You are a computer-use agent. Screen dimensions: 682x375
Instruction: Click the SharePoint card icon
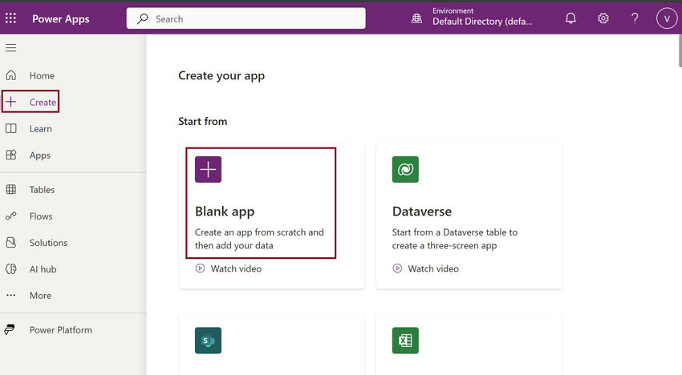(x=208, y=341)
